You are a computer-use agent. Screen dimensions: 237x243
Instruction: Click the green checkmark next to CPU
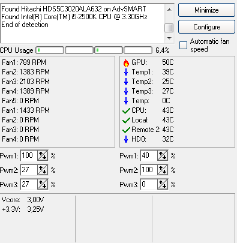coord(126,110)
